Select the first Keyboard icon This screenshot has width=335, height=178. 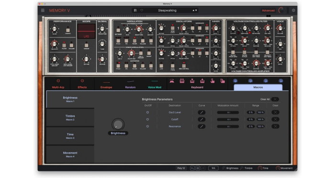pos(171,81)
